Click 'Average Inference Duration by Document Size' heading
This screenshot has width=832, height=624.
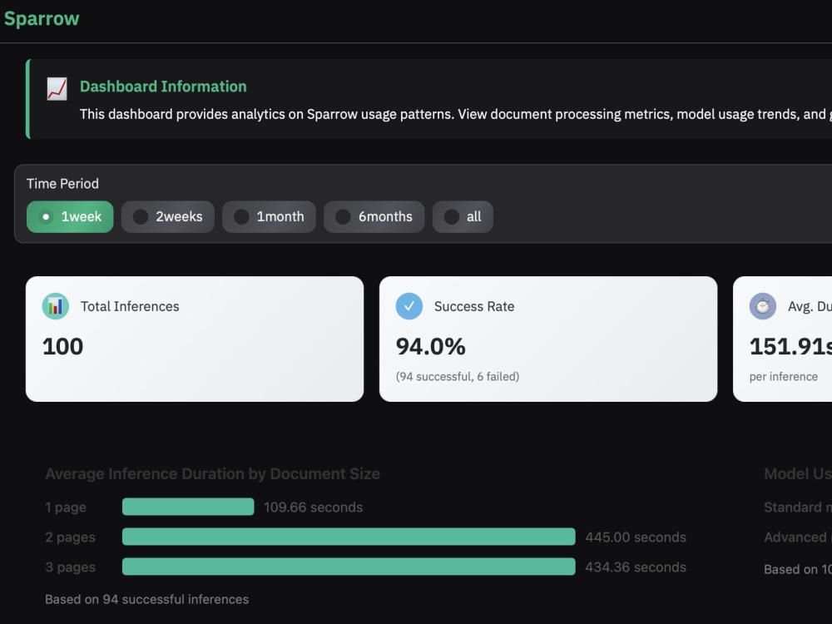click(x=212, y=474)
